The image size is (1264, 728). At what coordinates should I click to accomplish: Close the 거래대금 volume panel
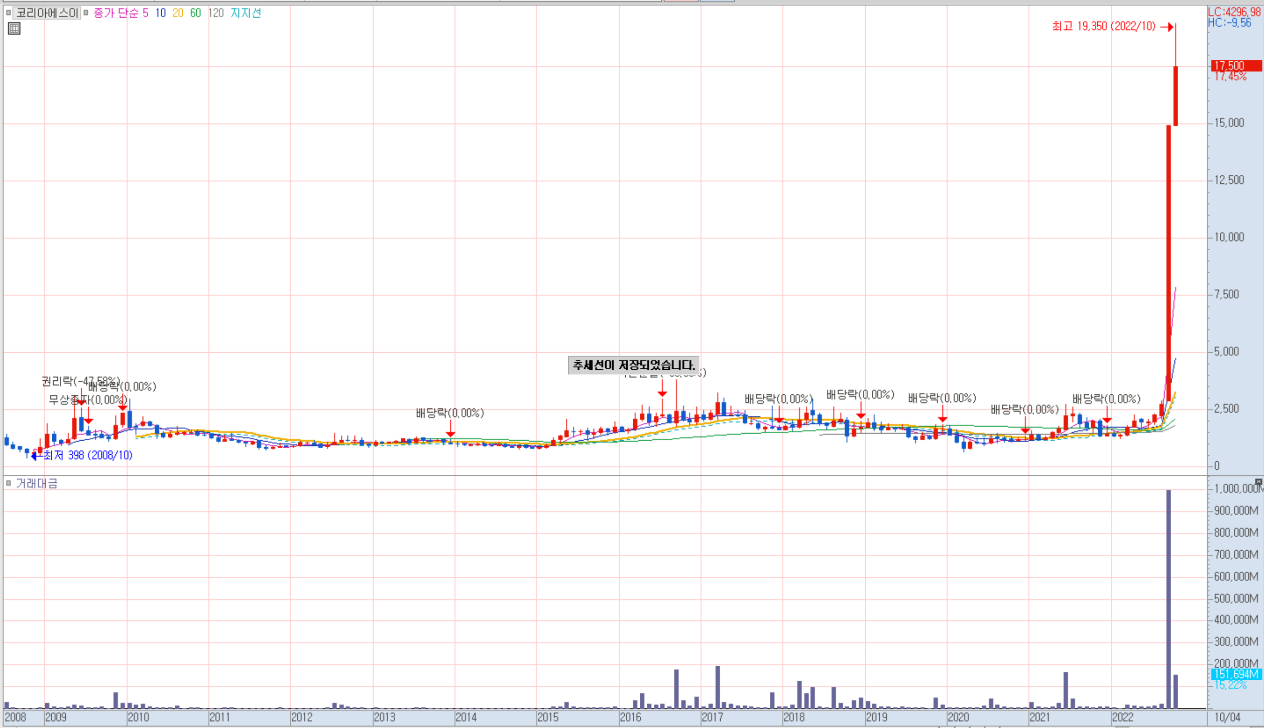coord(1258,482)
